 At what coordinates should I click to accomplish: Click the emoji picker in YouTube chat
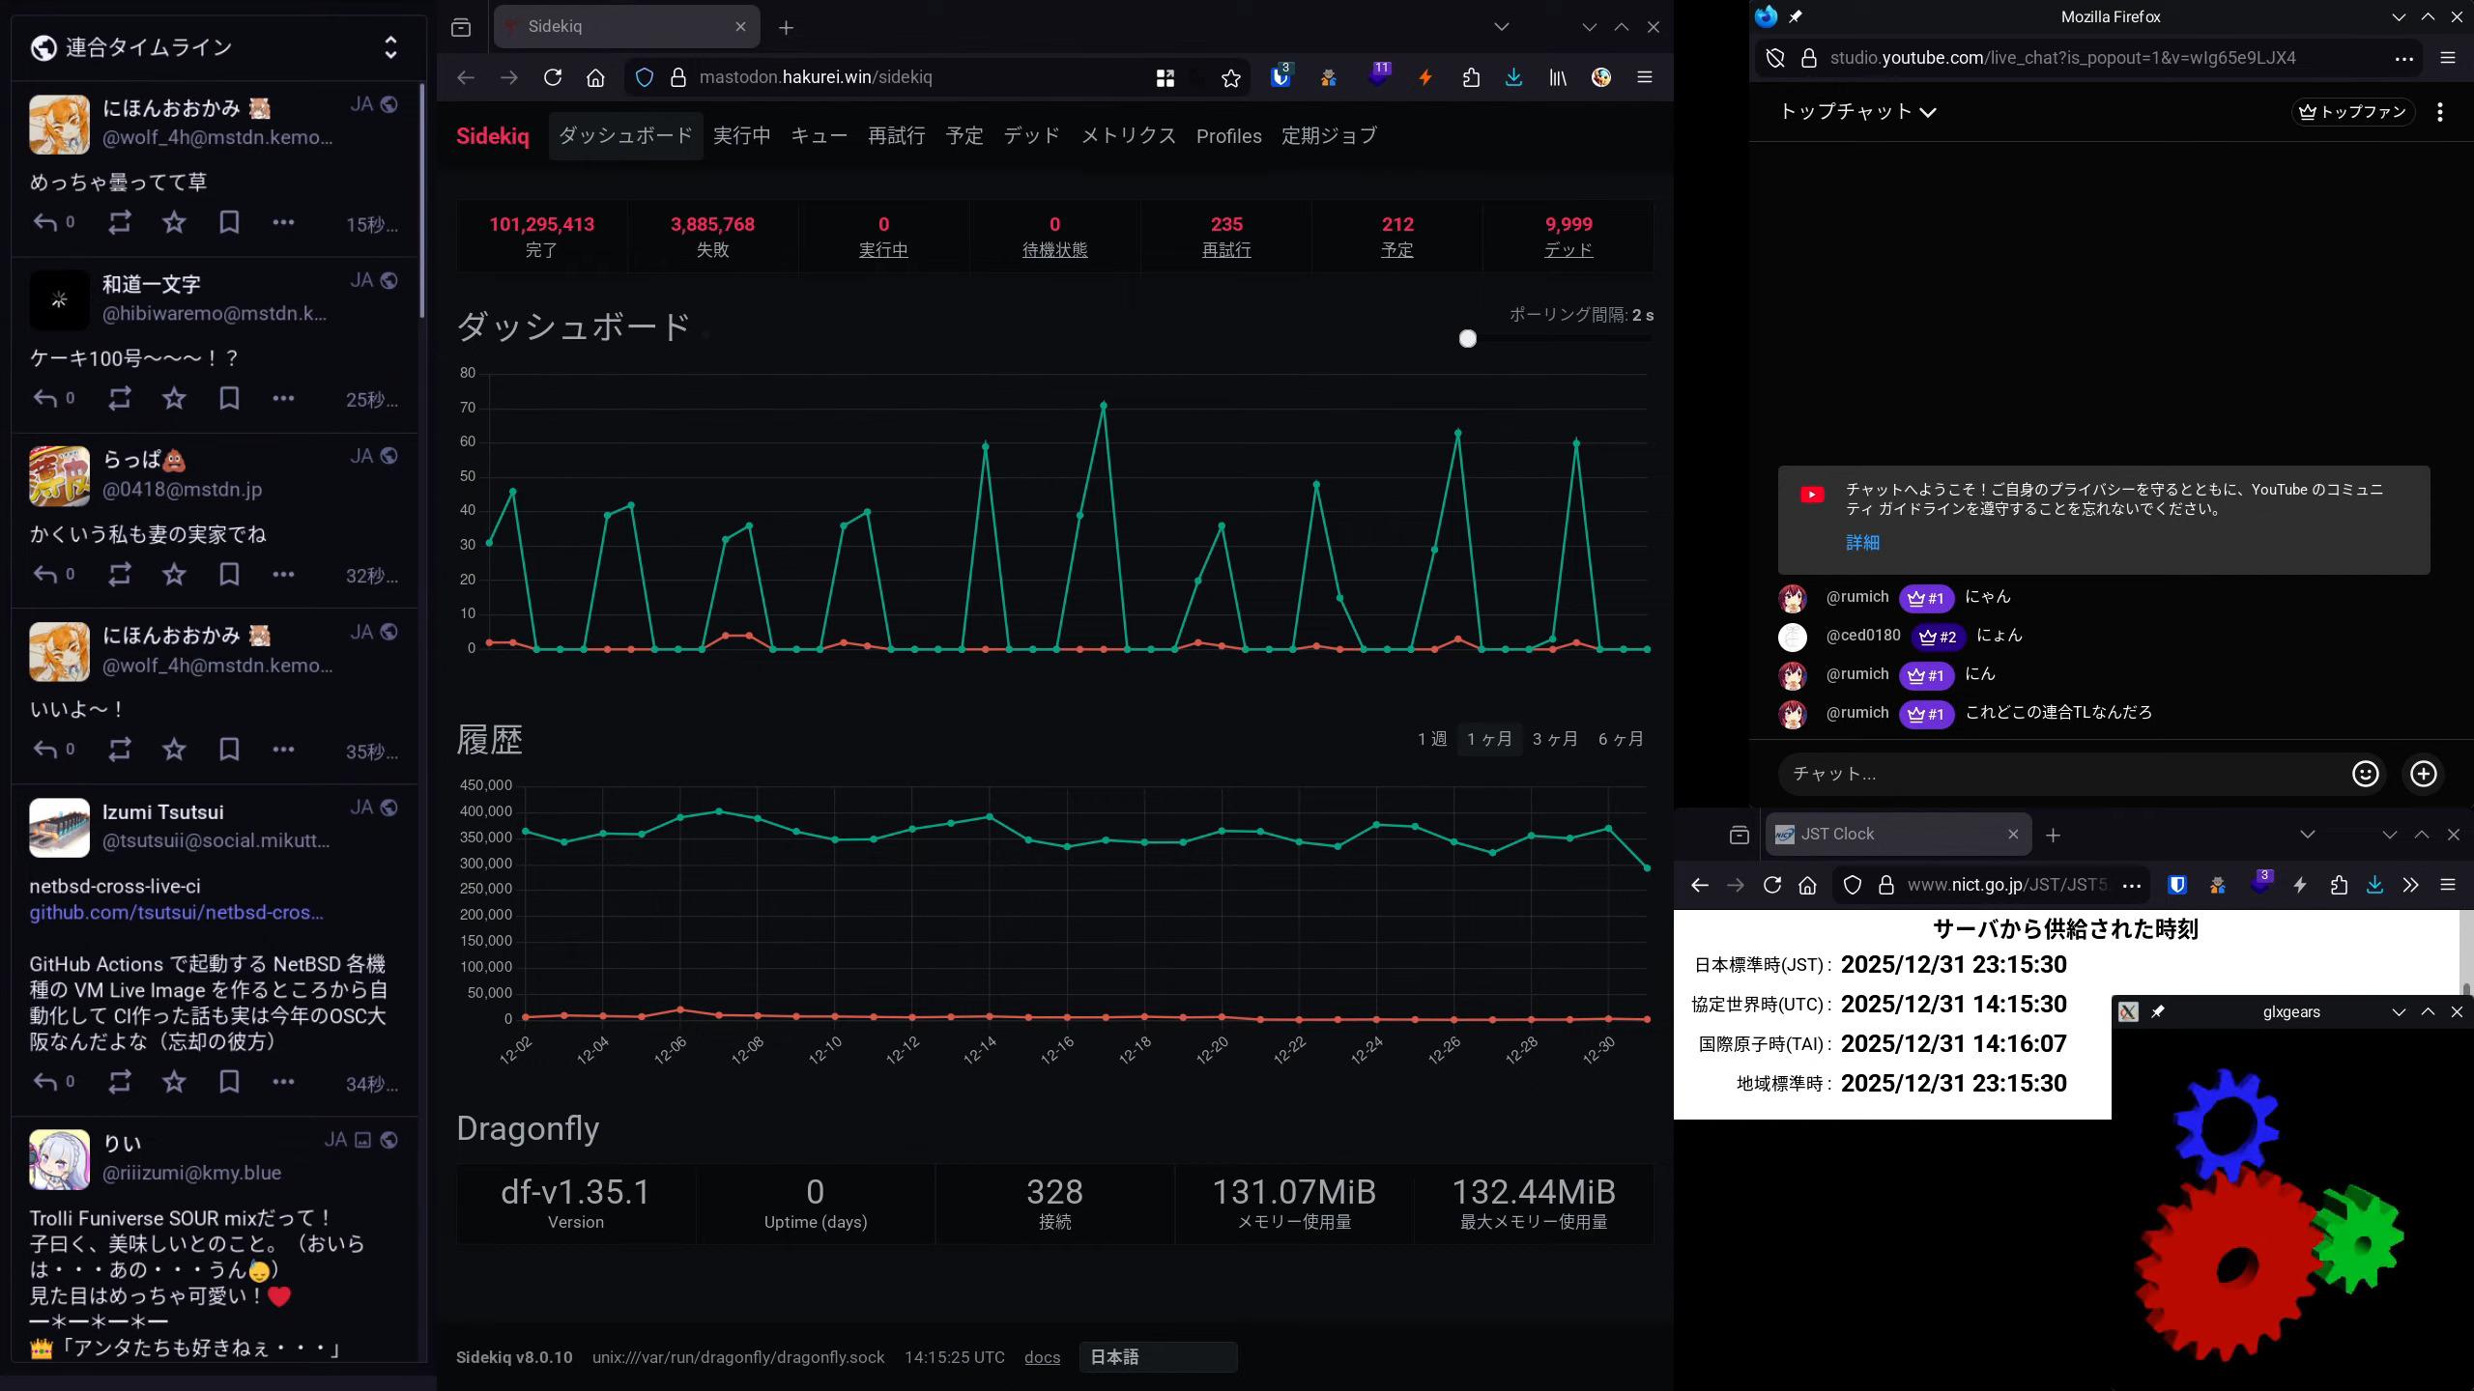pos(2365,774)
